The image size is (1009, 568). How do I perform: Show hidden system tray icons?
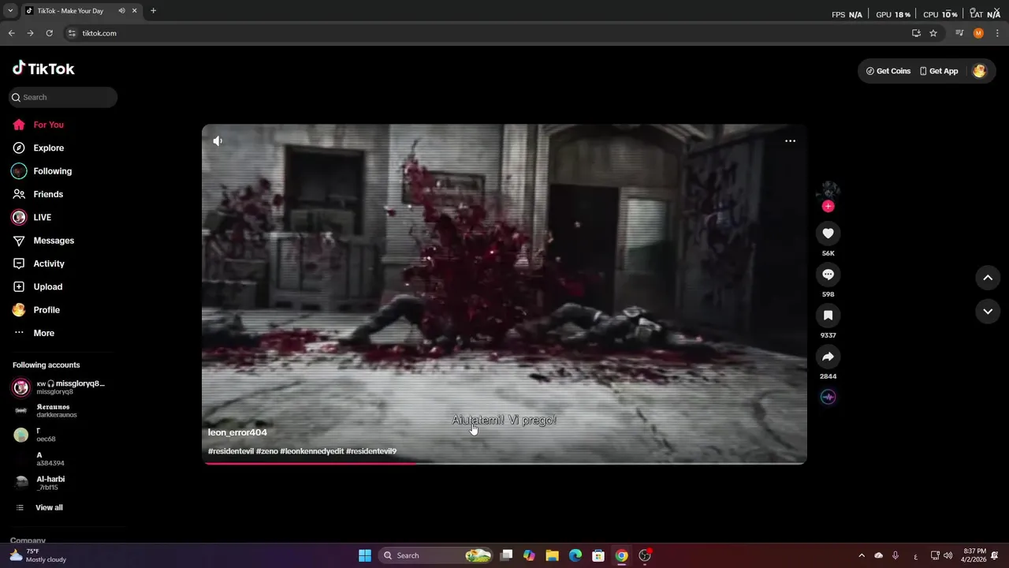tap(862, 555)
